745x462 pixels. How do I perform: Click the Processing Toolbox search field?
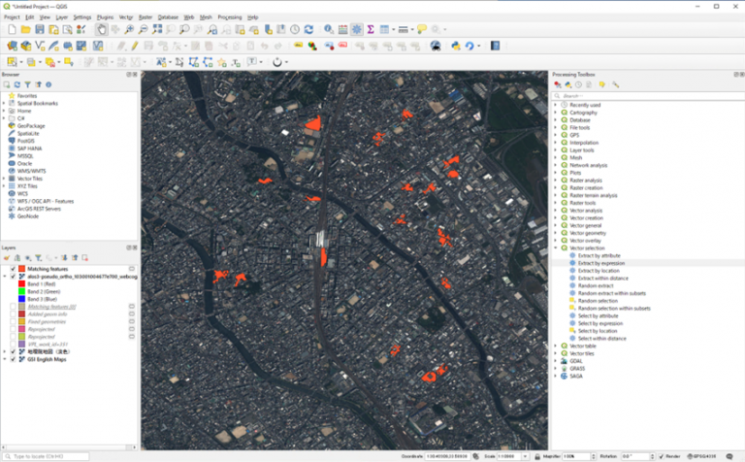pos(648,95)
